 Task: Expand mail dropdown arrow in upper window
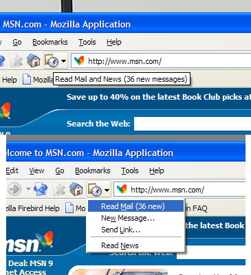(64, 61)
